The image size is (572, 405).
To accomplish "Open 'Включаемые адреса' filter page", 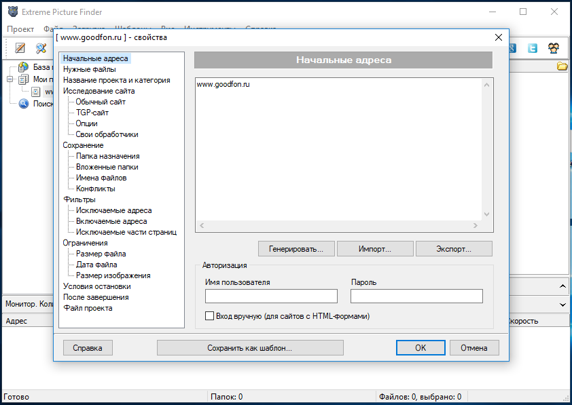I will [111, 221].
